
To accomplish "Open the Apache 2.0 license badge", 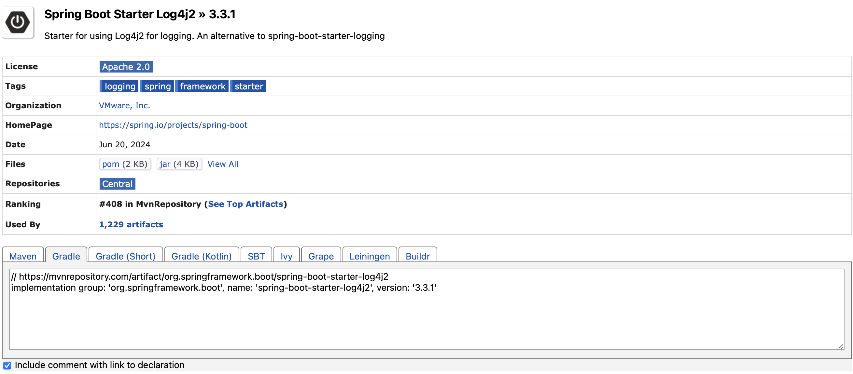I will click(x=126, y=67).
